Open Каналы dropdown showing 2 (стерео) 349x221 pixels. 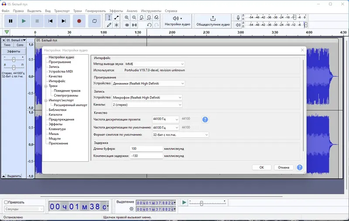click(147, 105)
